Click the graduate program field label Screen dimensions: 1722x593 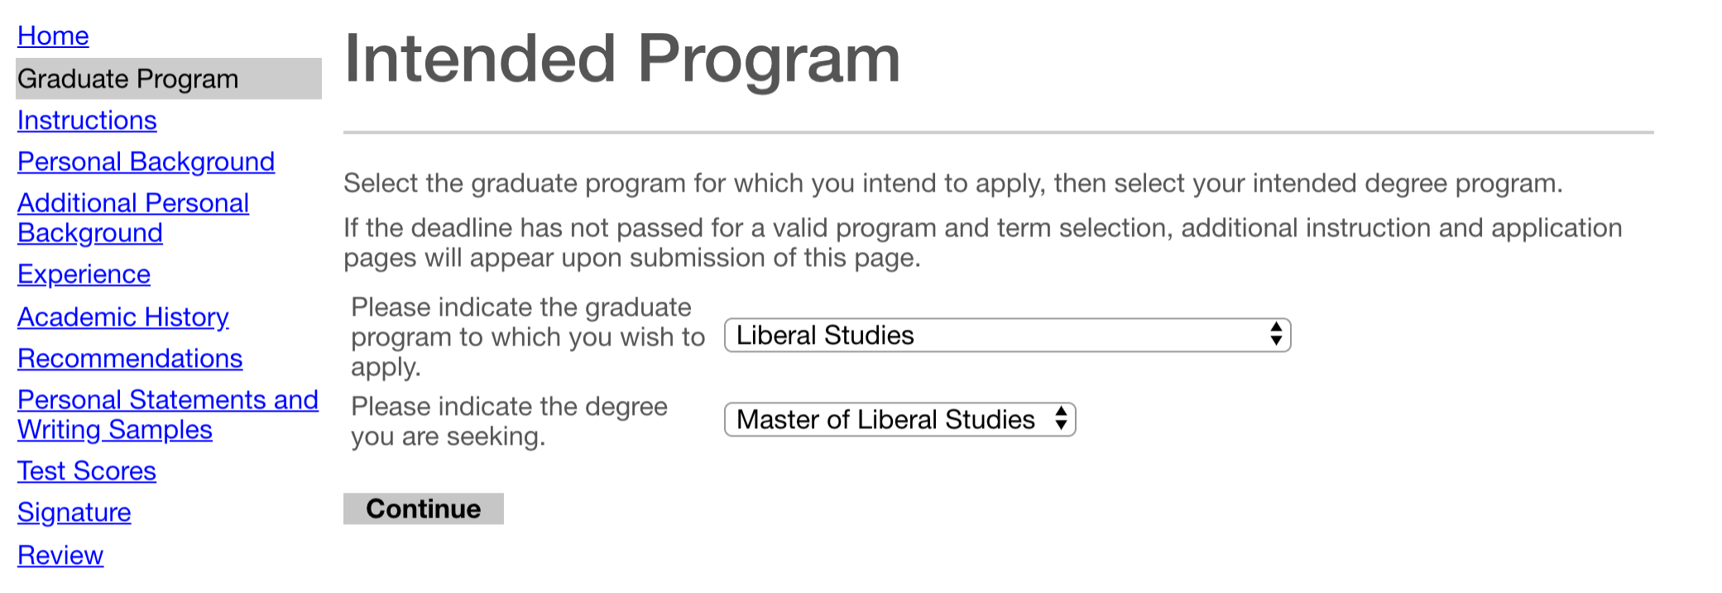tap(527, 337)
